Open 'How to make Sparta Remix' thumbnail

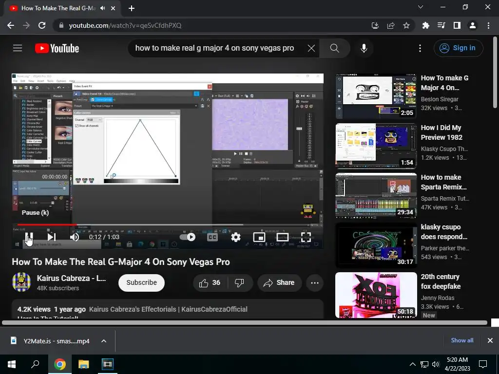pos(376,195)
